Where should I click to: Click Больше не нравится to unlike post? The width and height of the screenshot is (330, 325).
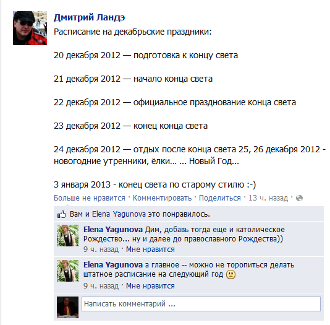click(x=90, y=198)
